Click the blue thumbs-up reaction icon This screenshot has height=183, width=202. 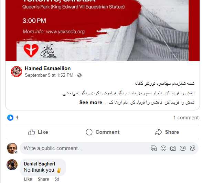point(10,118)
